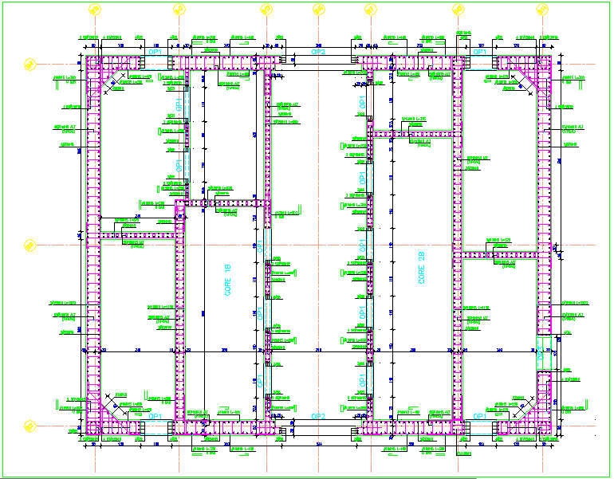This screenshot has width=614, height=479.
Task: Select the leftmost grid bubble in top row
Action: 95,10
